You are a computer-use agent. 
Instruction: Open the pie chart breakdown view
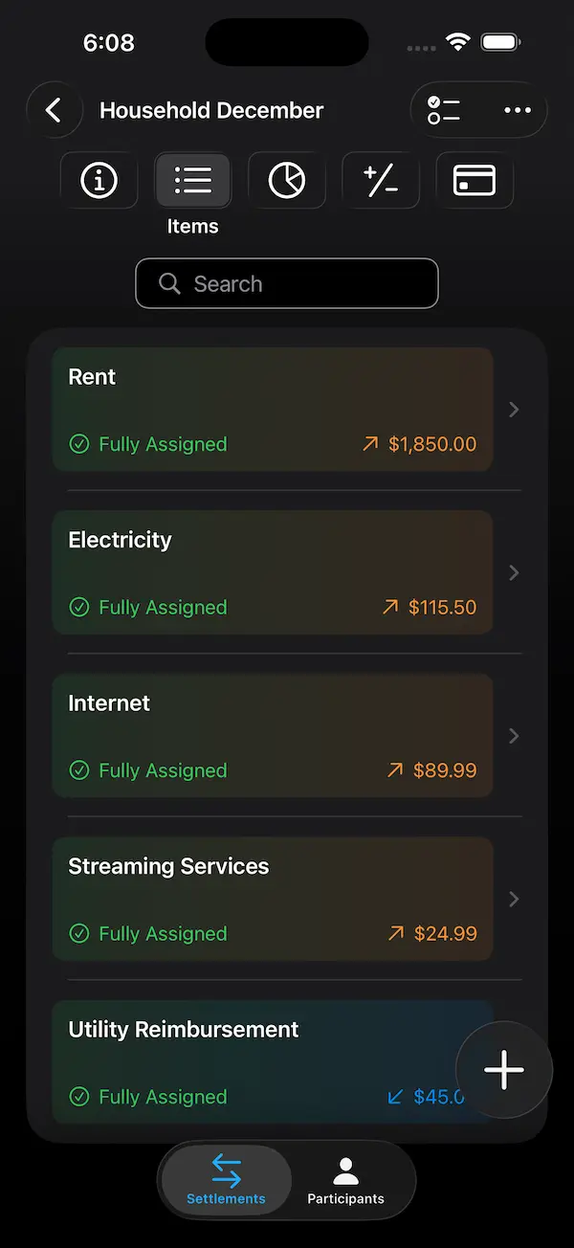[x=286, y=180]
